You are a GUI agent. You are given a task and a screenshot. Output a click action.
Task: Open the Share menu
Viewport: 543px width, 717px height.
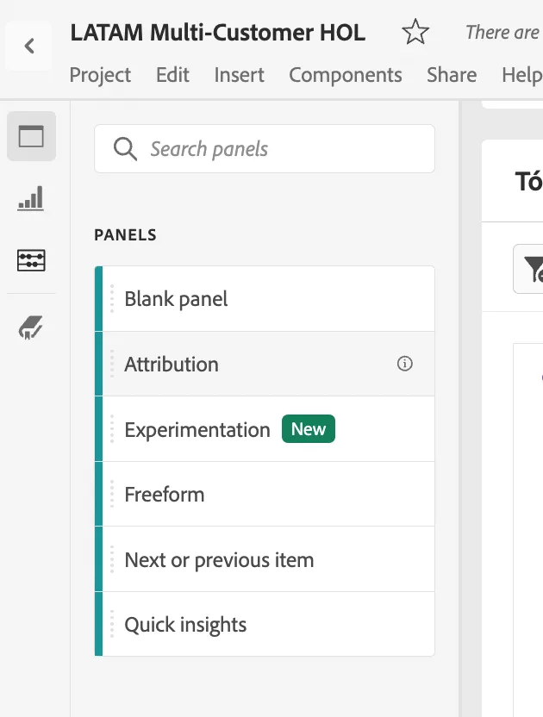click(452, 75)
